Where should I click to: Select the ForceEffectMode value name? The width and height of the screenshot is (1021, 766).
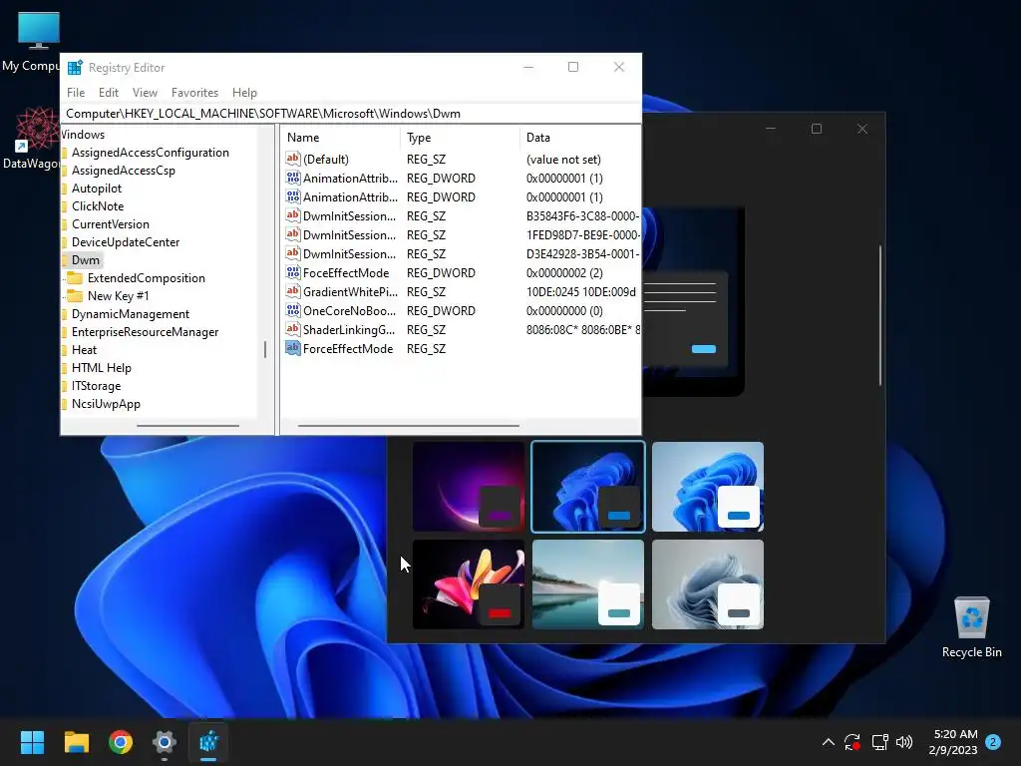[x=348, y=348]
